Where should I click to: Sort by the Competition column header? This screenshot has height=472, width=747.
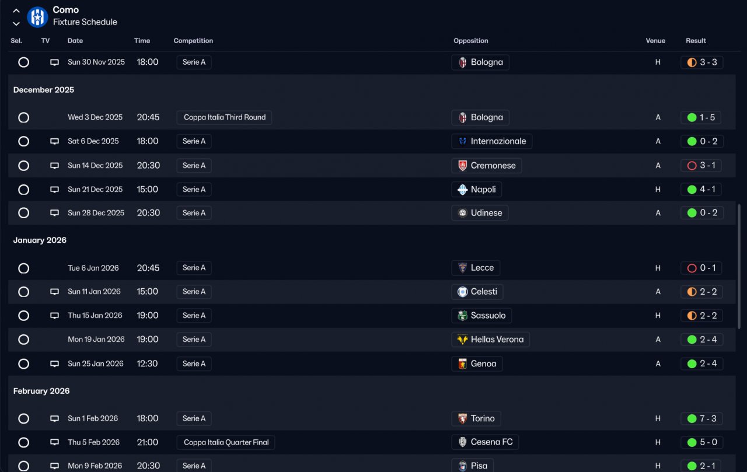pos(193,41)
